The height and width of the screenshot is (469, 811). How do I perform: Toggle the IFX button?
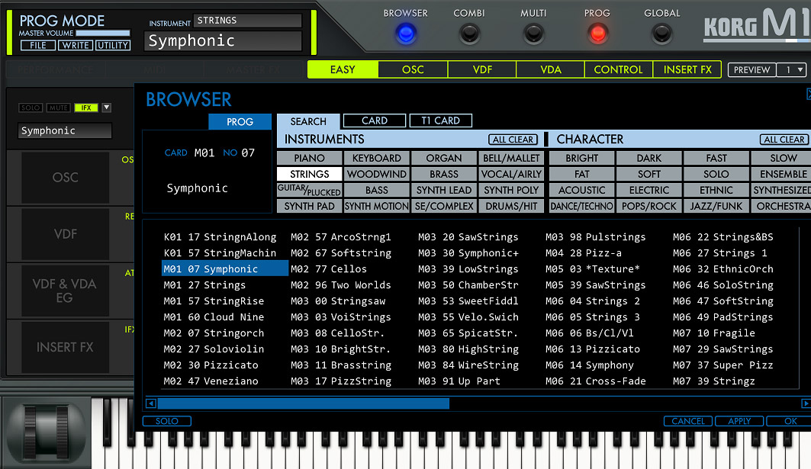click(x=86, y=108)
